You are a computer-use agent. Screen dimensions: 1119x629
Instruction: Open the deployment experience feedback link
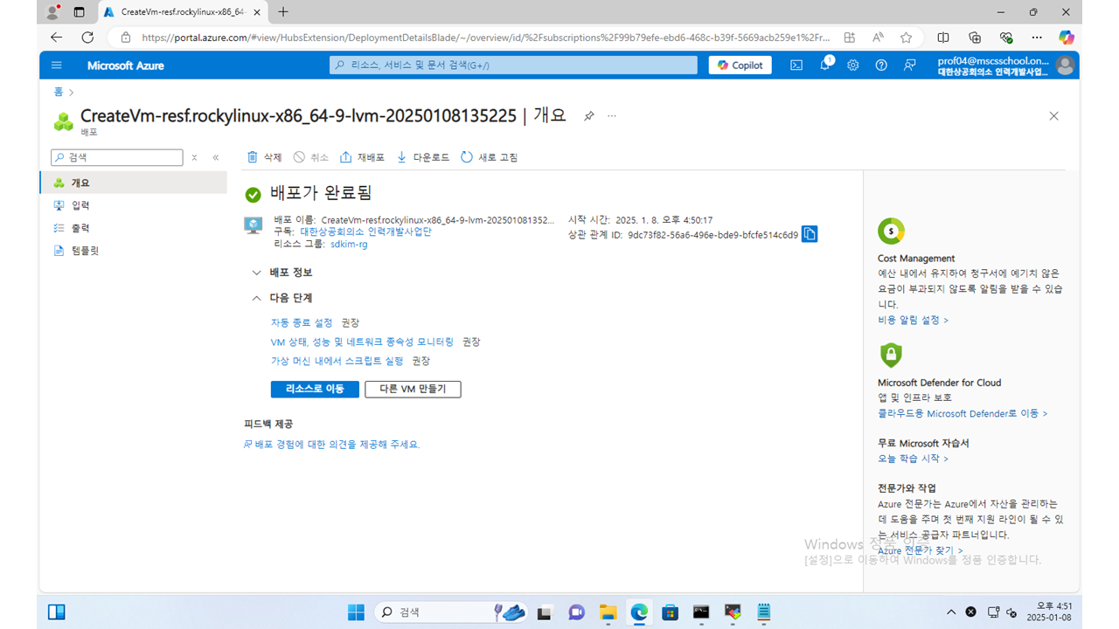point(332,445)
